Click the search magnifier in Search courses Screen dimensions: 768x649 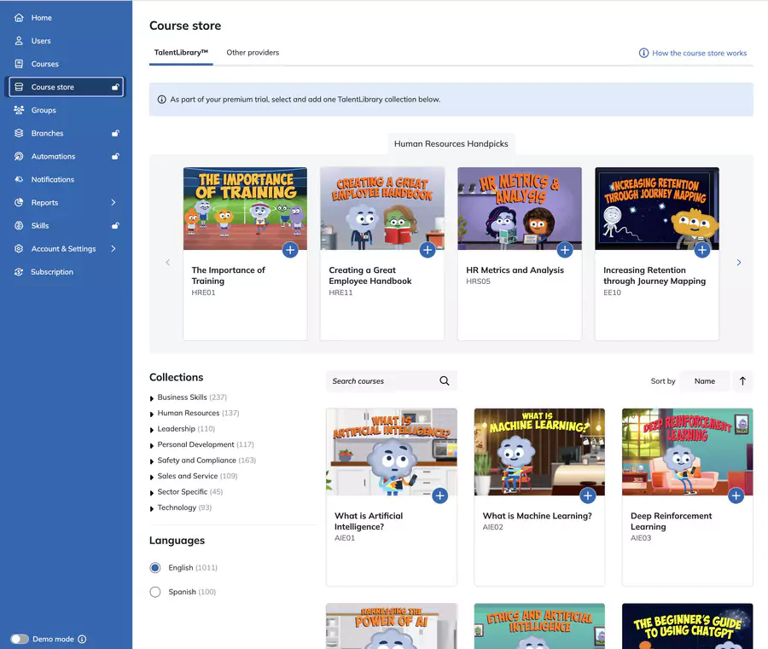click(x=444, y=380)
